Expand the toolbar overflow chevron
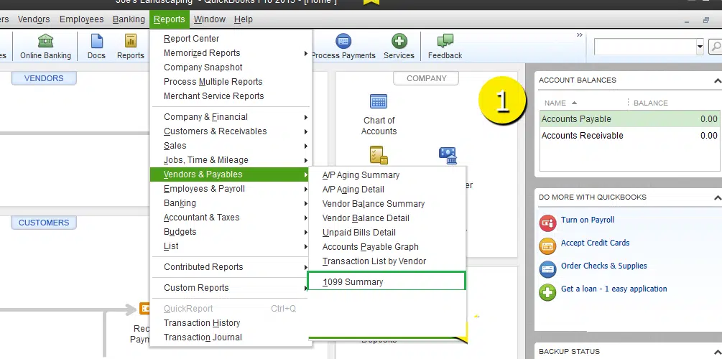Viewport: 722px width, 359px height. tap(579, 35)
